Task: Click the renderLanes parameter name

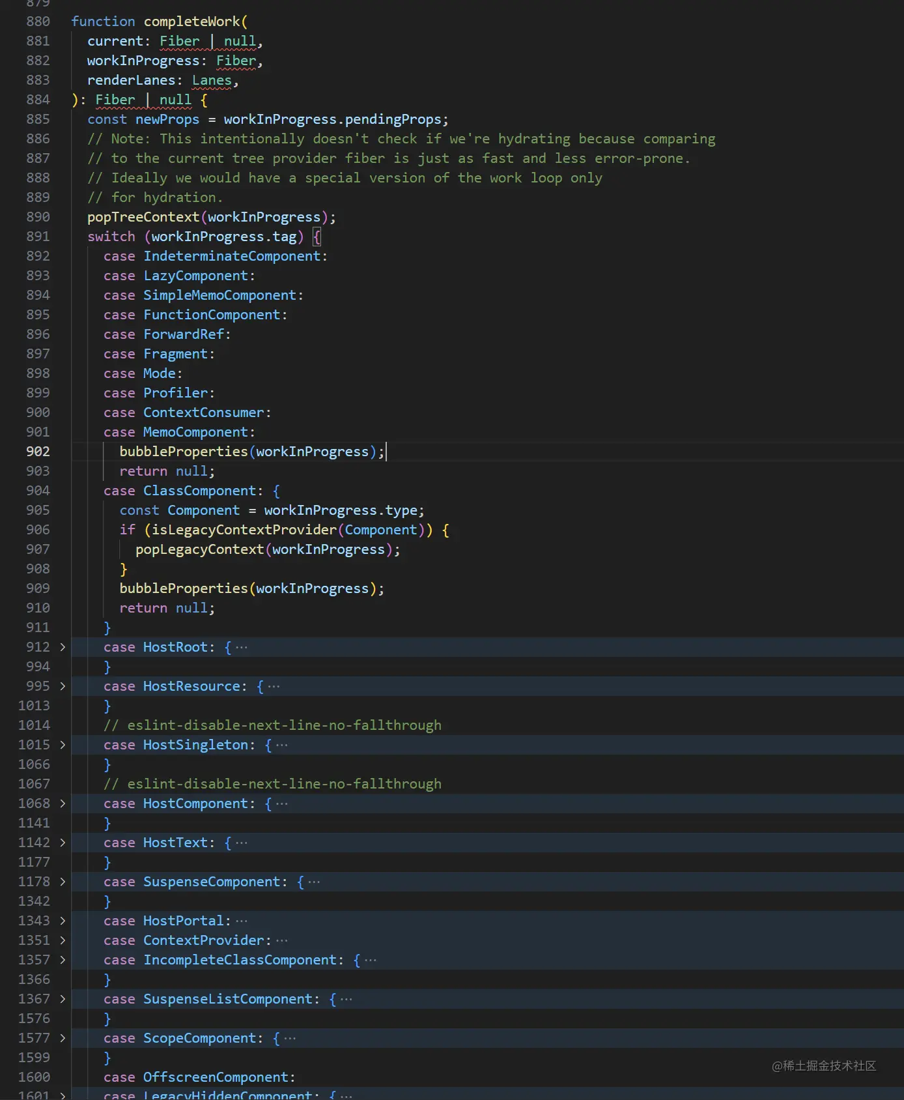Action: [x=132, y=80]
